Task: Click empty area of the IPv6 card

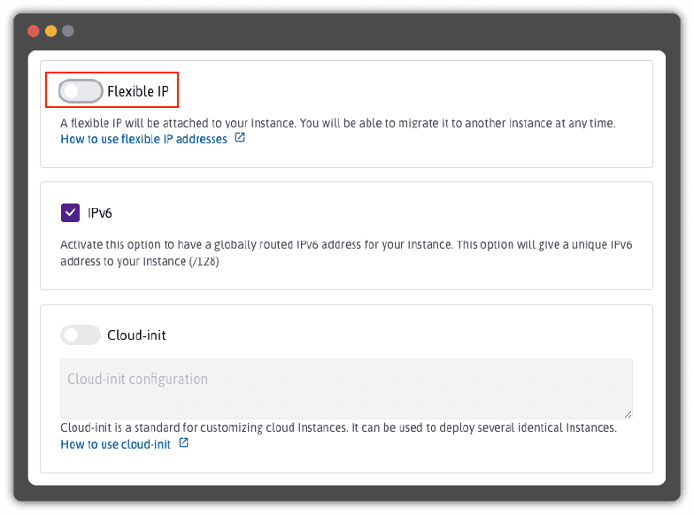Action: coord(443,212)
